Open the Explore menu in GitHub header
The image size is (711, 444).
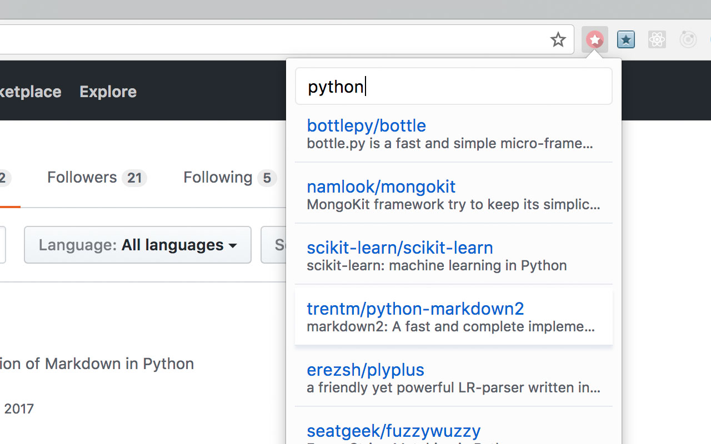click(x=108, y=92)
